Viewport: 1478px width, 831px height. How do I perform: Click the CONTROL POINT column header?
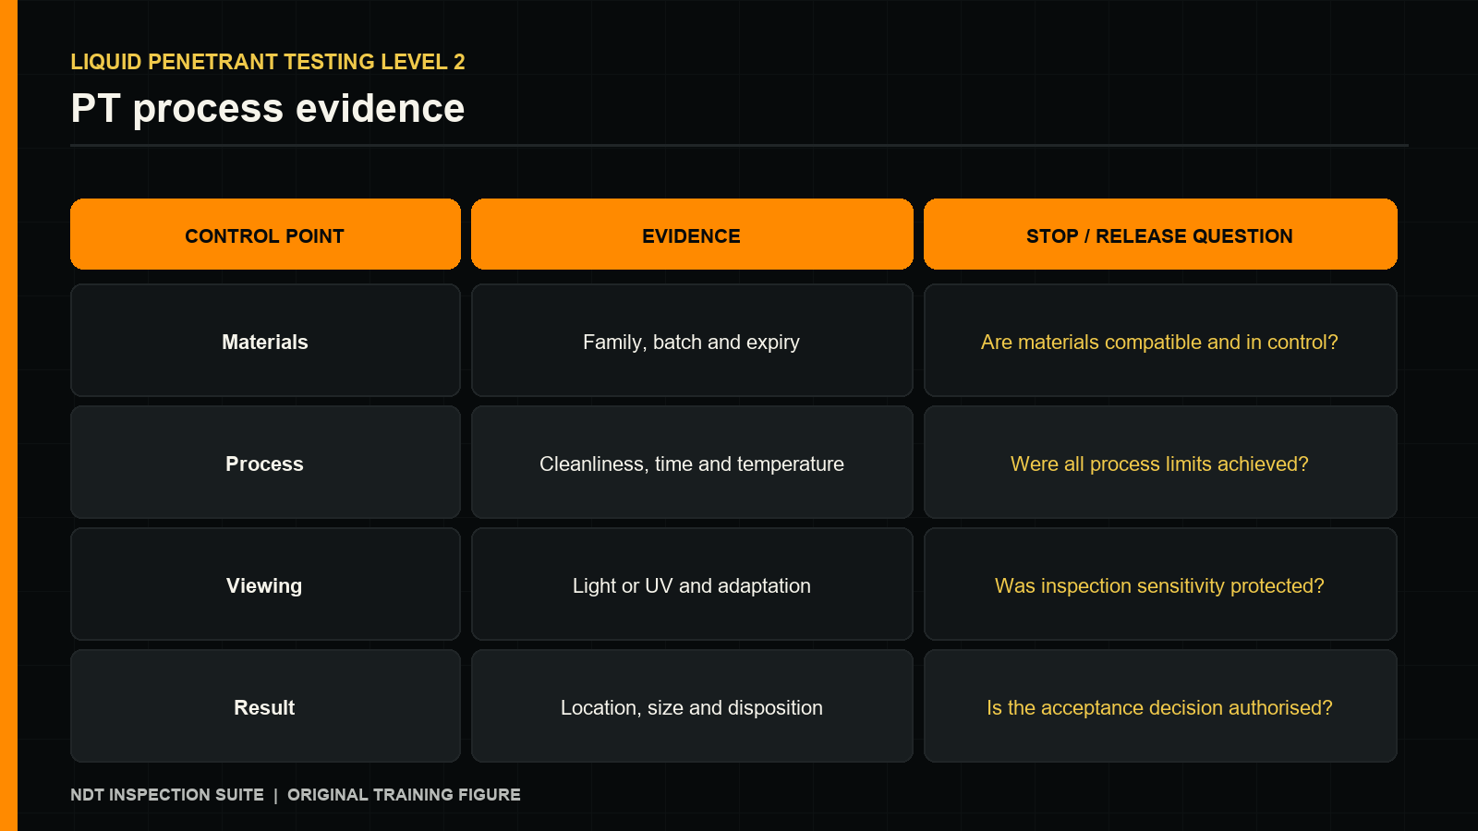point(265,235)
